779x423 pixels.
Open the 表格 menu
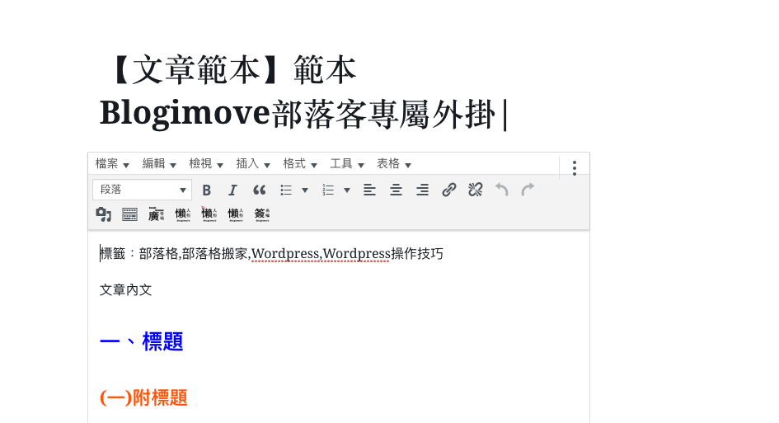coord(394,164)
